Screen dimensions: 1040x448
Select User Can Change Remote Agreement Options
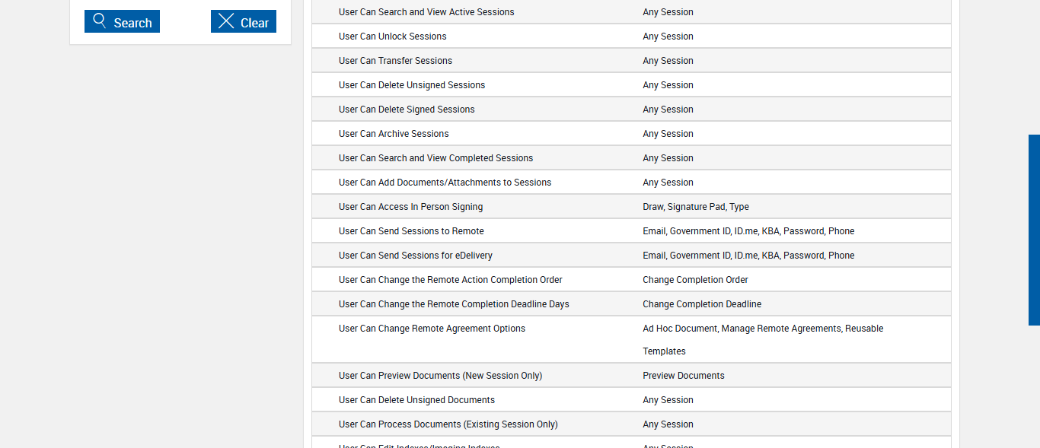[x=432, y=329]
